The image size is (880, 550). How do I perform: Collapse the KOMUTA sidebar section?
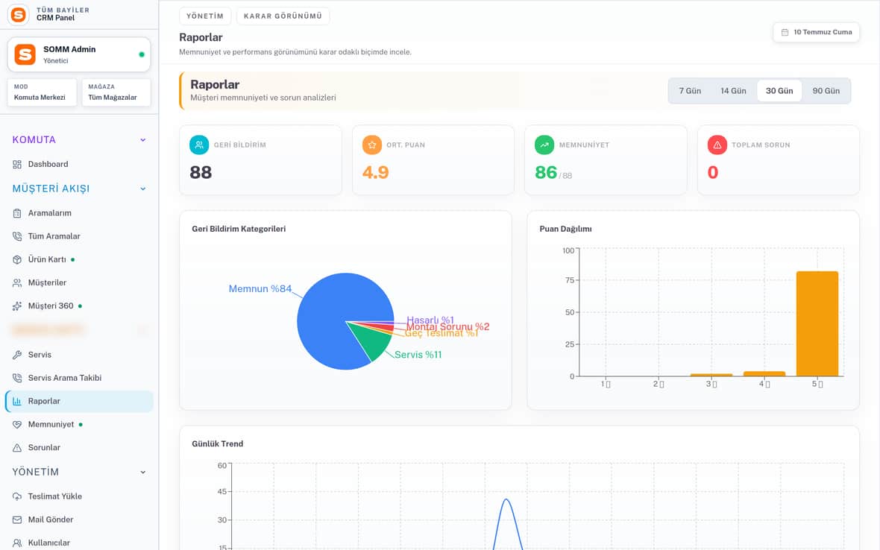pos(143,140)
